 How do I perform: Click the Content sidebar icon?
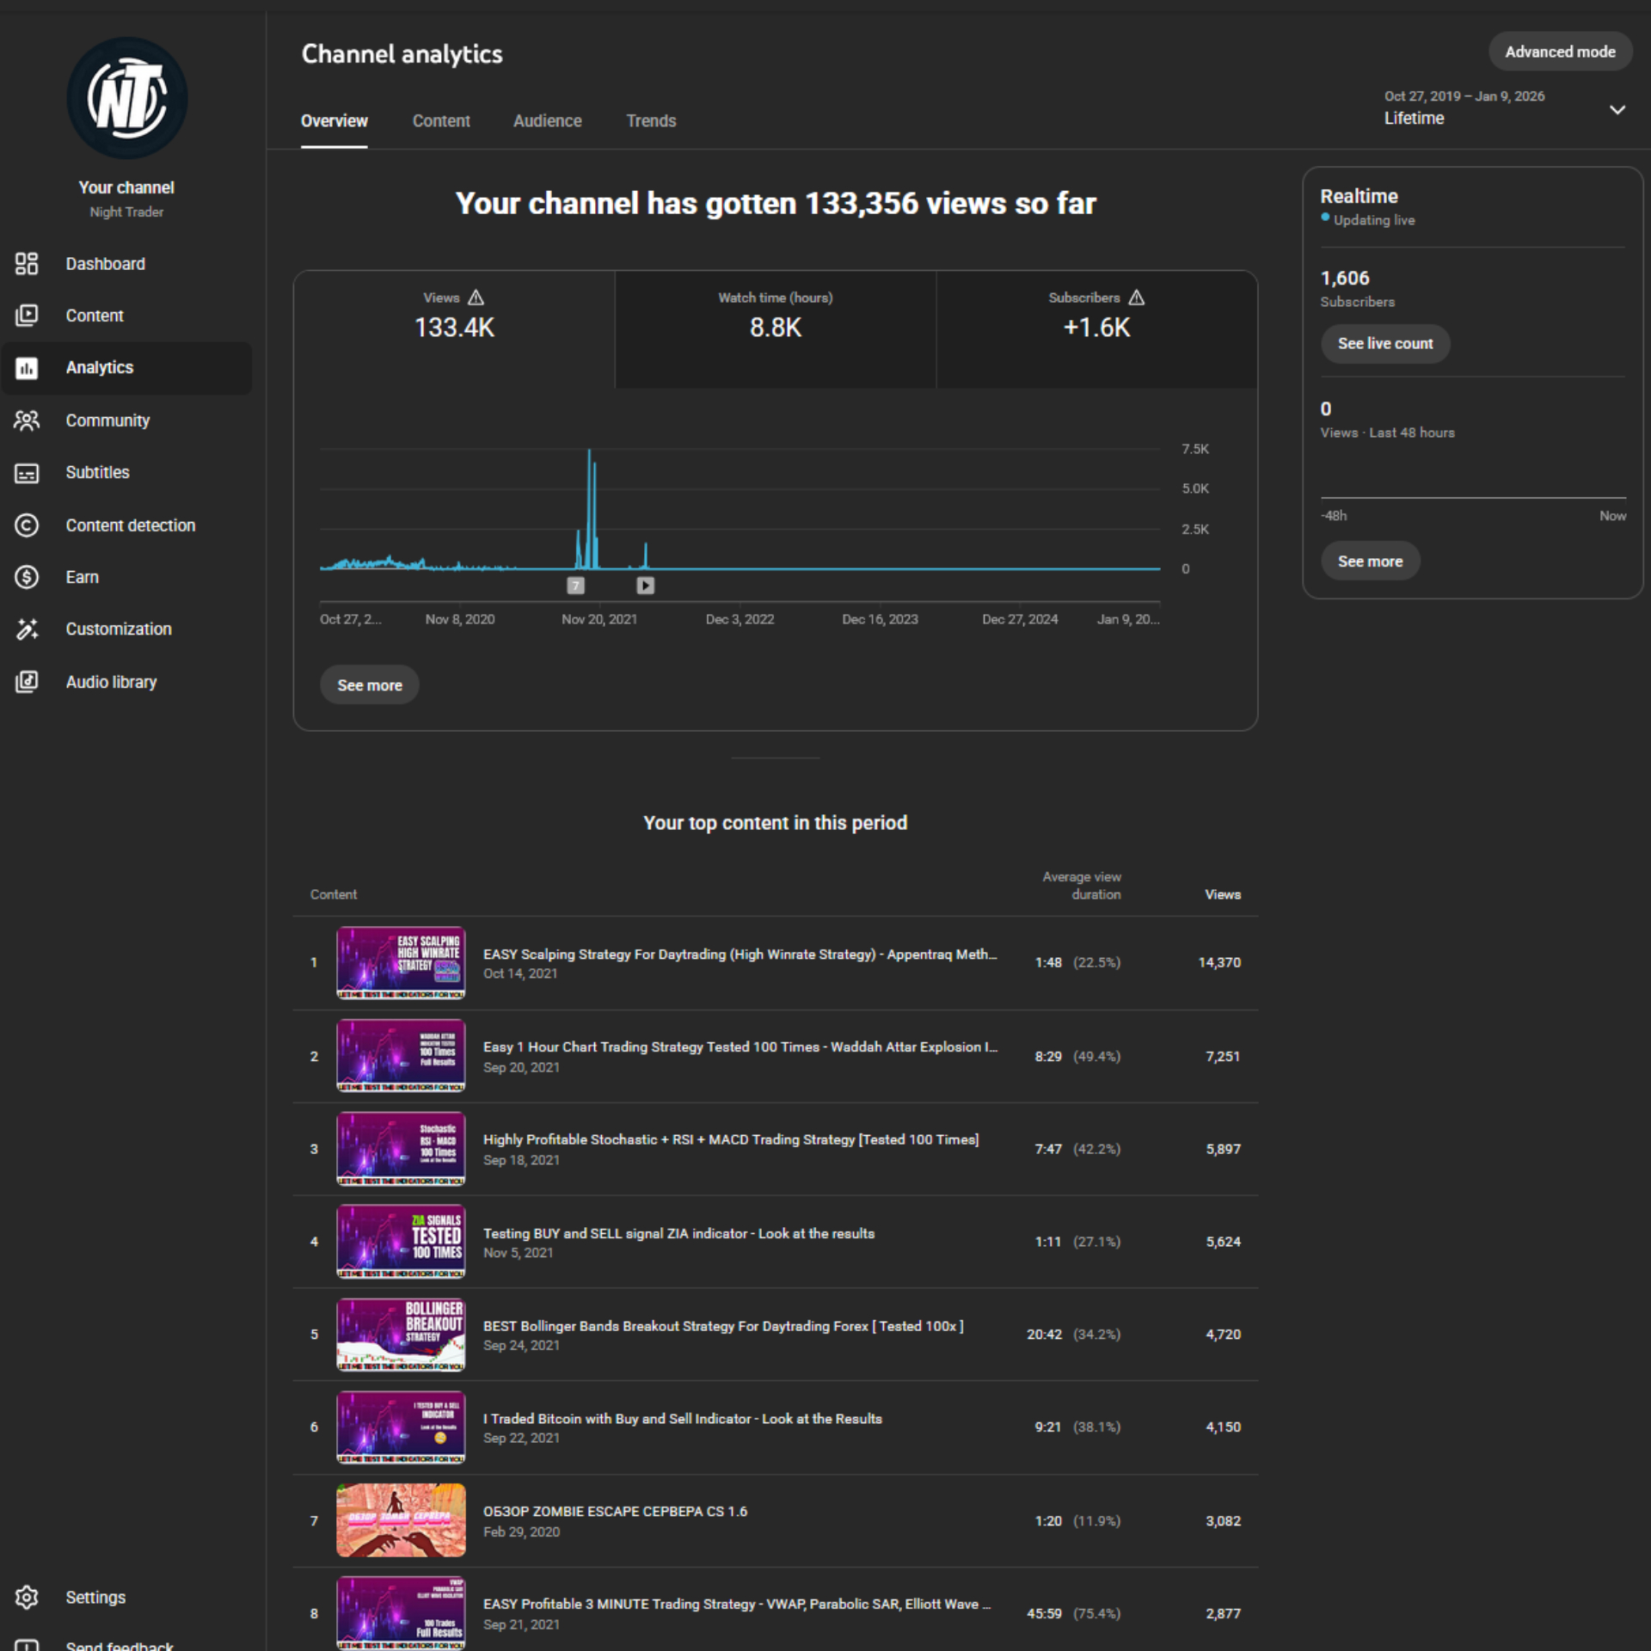tap(27, 316)
